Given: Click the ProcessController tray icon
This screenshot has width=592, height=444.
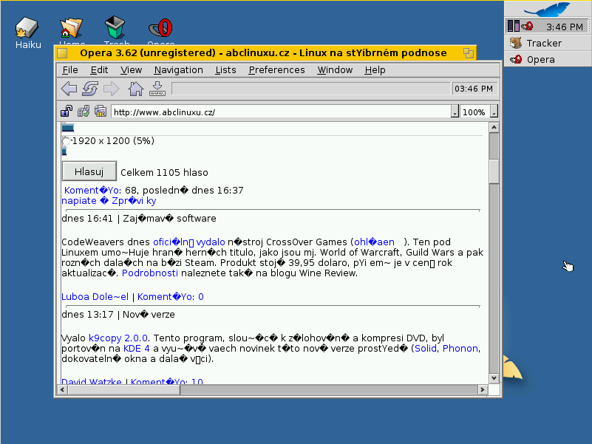Looking at the screenshot, I should (x=513, y=26).
